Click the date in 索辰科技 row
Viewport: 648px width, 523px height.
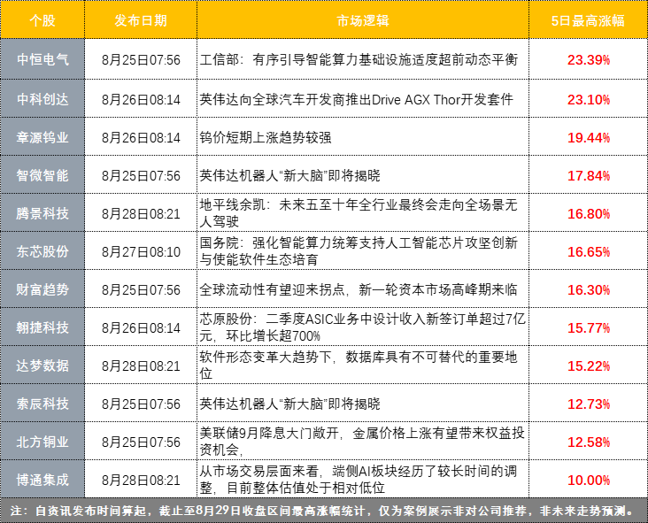click(x=141, y=404)
